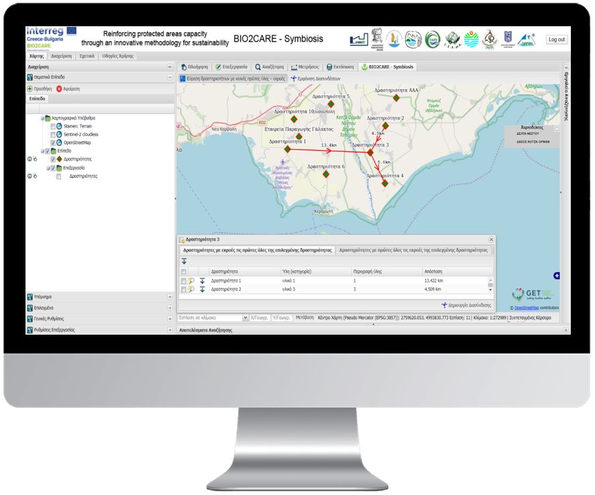Viewport: 595px width, 495px height.
Task: Click the Stamen: Terrain layer globe icon
Action: pyautogui.click(x=59, y=126)
